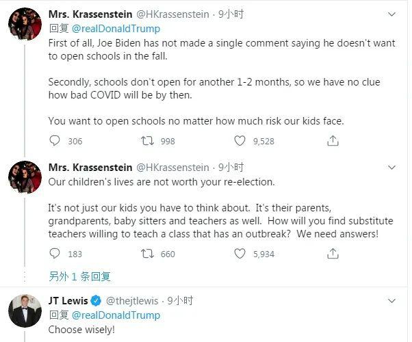The height and width of the screenshot is (342, 412).
Task: Expand the 另外 1 条回复 replies
Action: pyautogui.click(x=79, y=276)
